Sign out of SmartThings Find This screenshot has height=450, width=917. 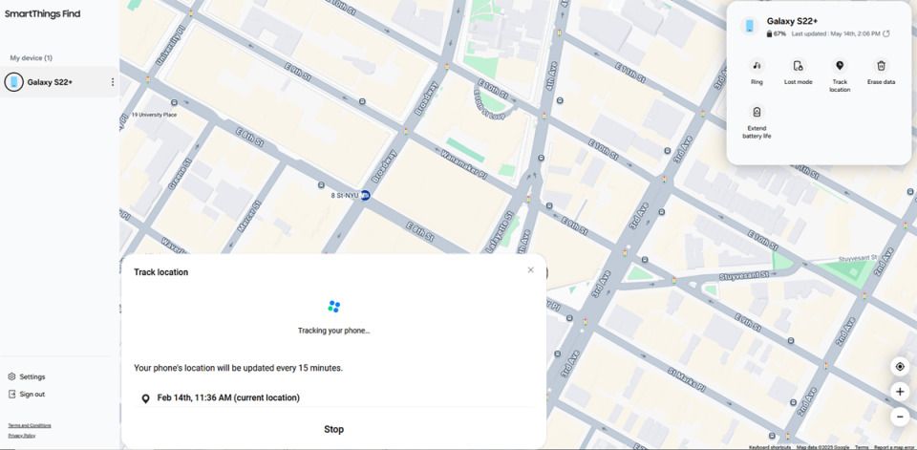coord(27,395)
